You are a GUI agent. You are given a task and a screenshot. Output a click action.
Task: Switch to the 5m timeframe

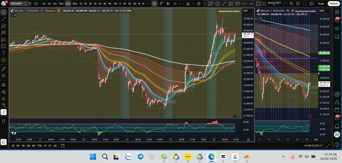pos(55,4)
